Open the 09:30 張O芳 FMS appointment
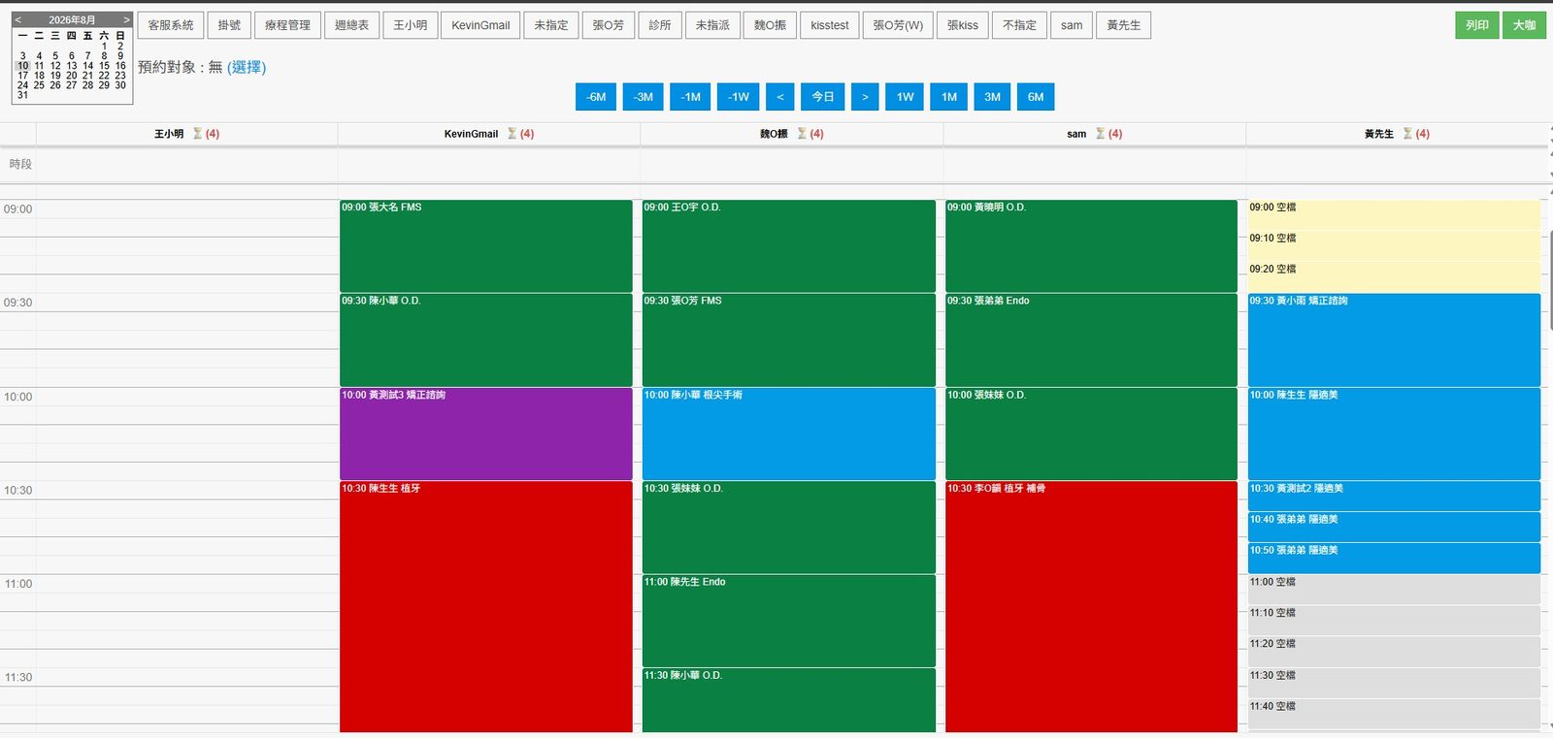 click(789, 340)
